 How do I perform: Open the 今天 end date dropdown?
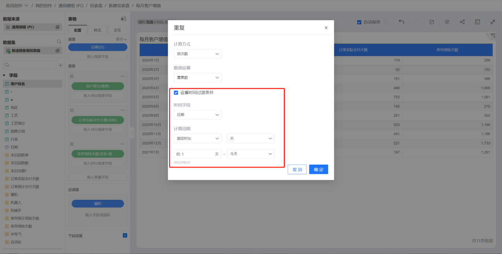point(251,154)
